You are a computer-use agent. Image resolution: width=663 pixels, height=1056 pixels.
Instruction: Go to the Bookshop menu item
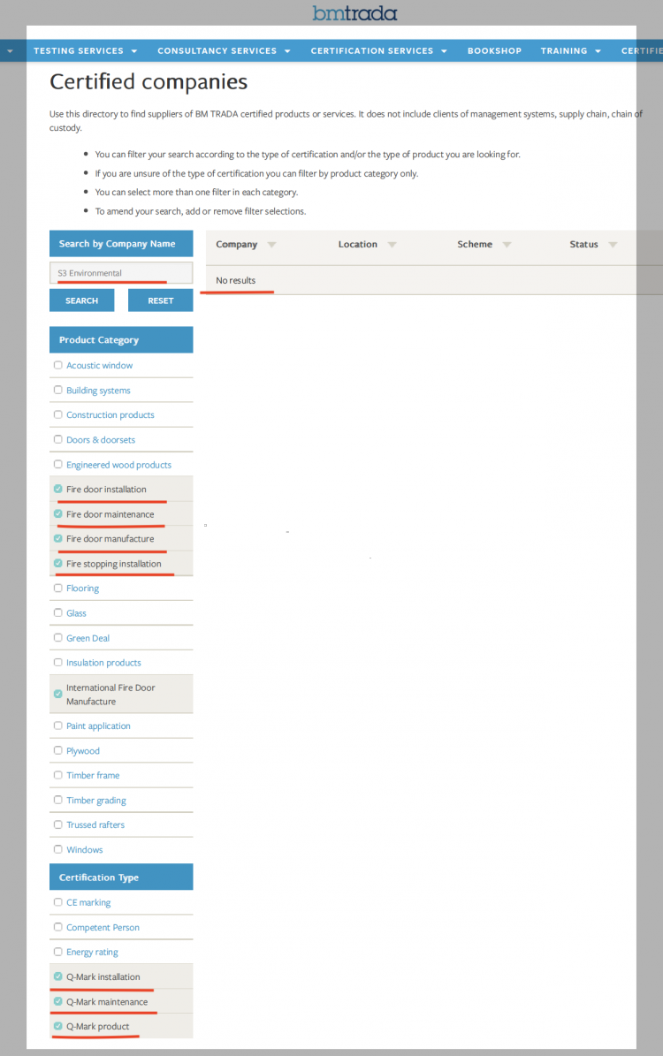click(x=494, y=50)
